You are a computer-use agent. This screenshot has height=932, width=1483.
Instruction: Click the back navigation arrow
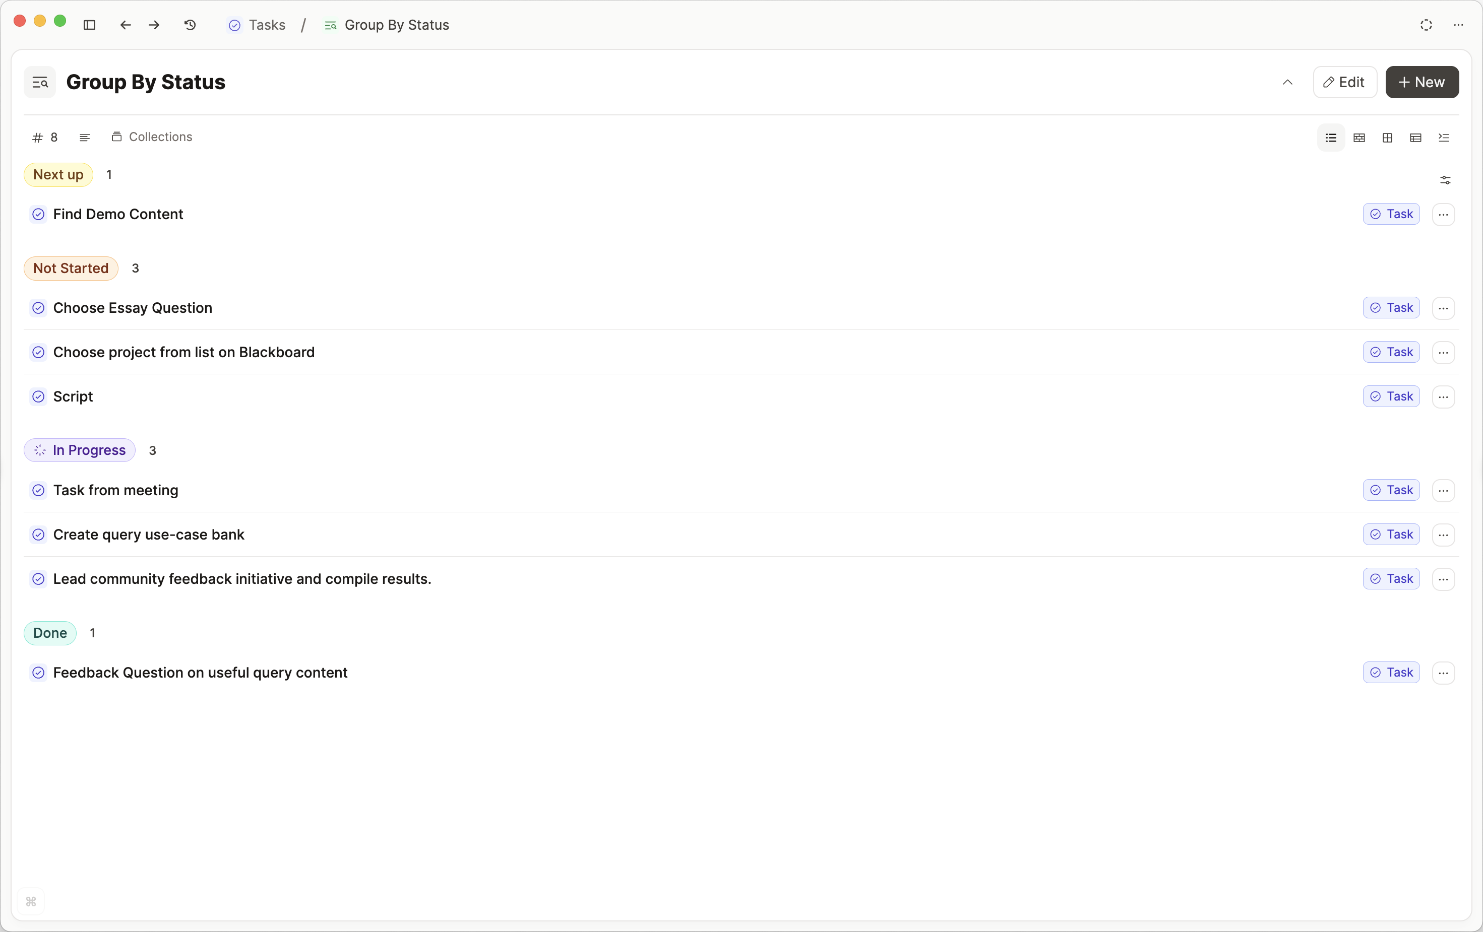[126, 25]
